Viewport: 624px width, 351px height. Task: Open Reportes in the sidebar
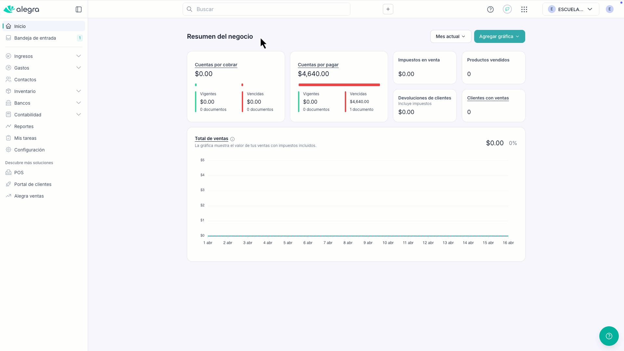[x=24, y=126]
